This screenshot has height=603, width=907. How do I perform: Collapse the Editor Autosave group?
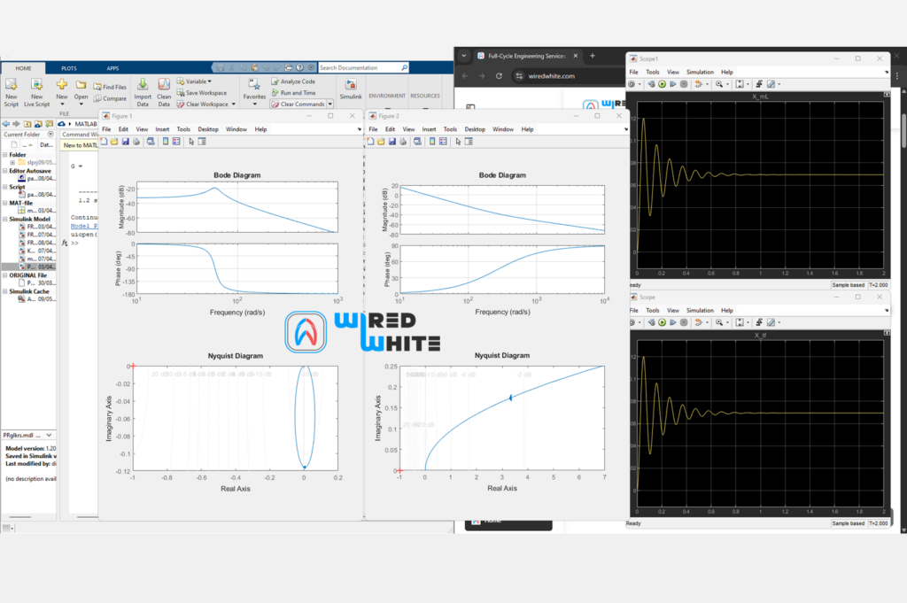tap(5, 171)
